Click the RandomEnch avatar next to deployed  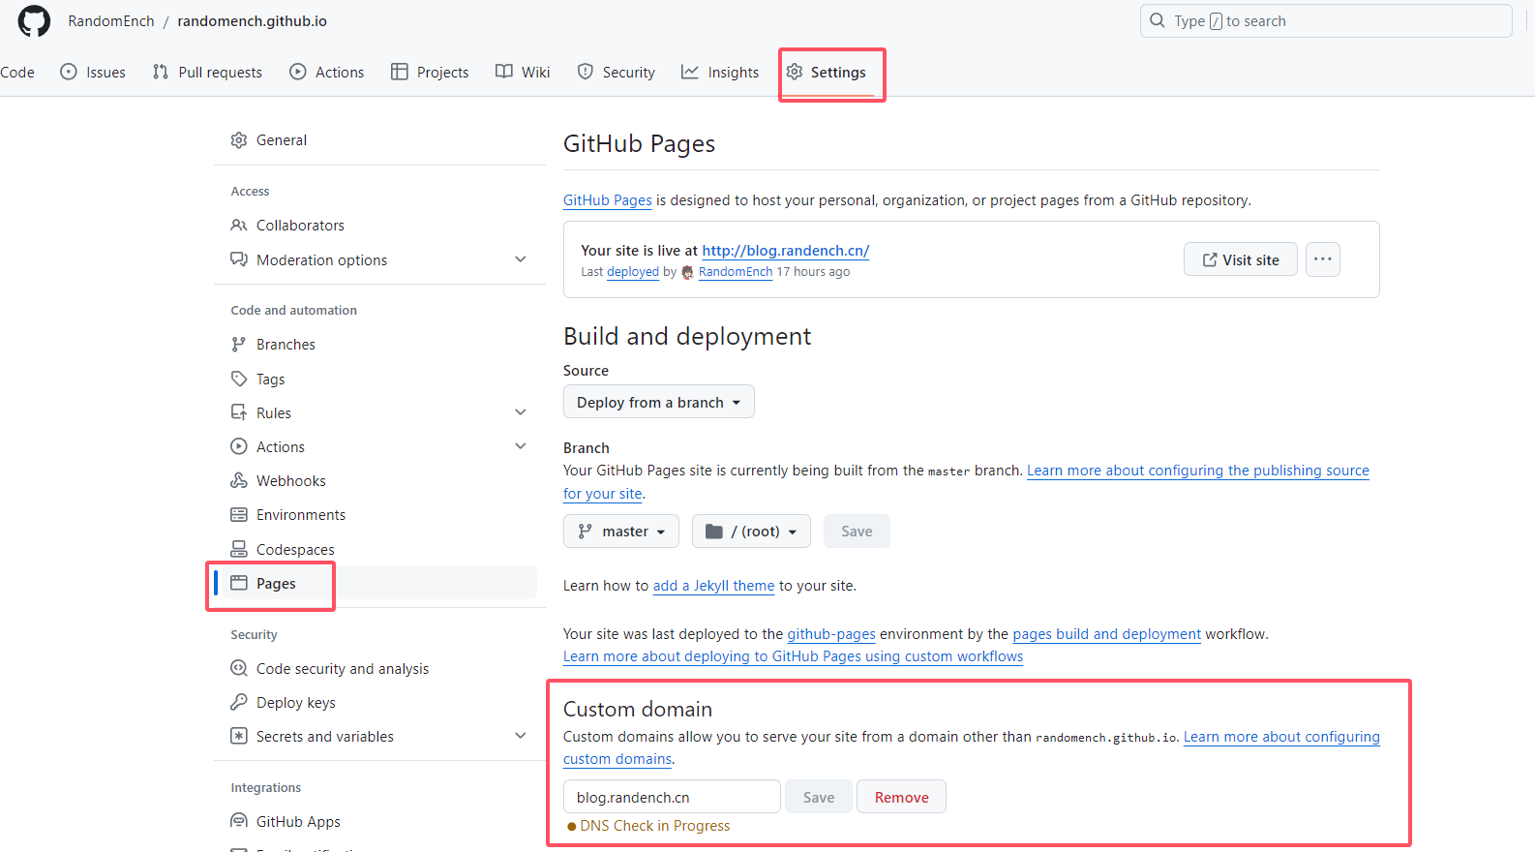687,273
